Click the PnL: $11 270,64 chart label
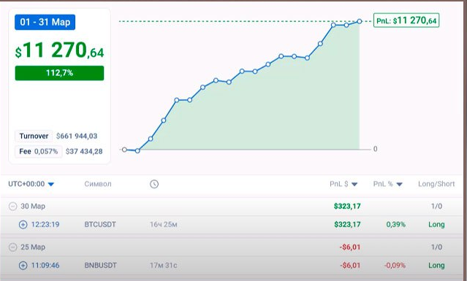Screen dimensions: 467x281 [x=406, y=20]
